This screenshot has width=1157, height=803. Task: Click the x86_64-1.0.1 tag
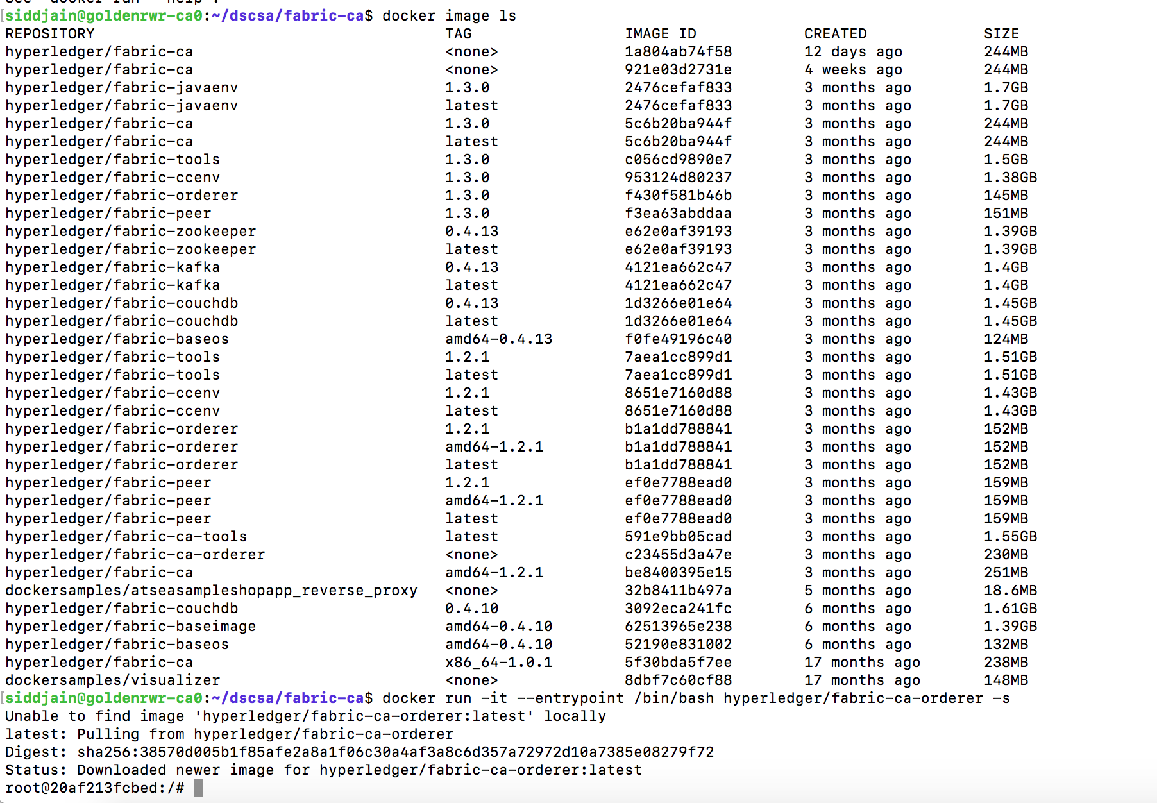(498, 662)
